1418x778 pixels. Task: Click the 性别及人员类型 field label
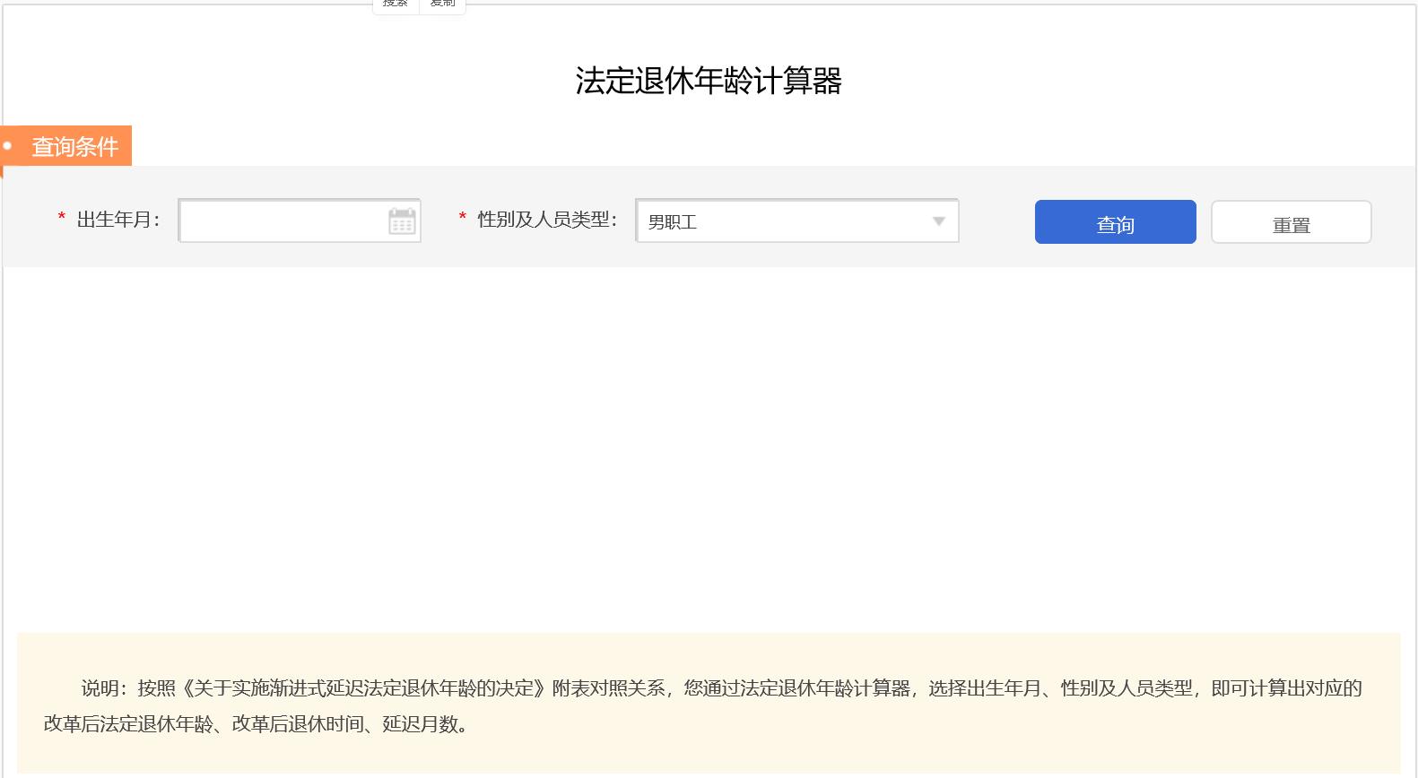[x=546, y=220]
